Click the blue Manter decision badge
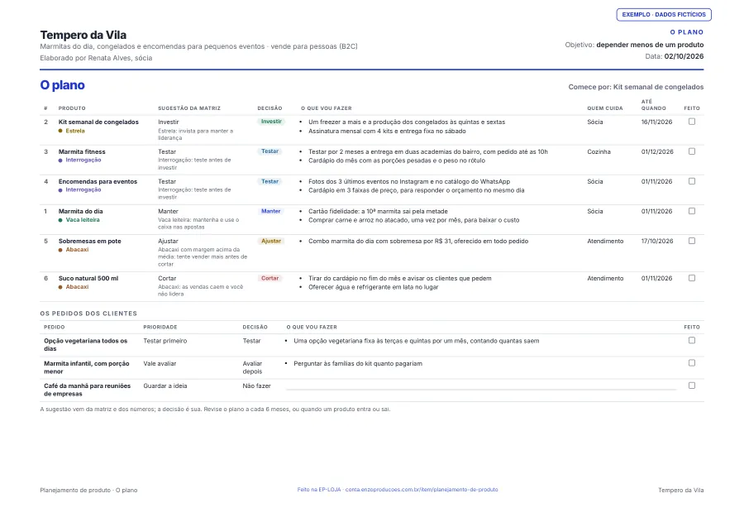 click(x=271, y=211)
